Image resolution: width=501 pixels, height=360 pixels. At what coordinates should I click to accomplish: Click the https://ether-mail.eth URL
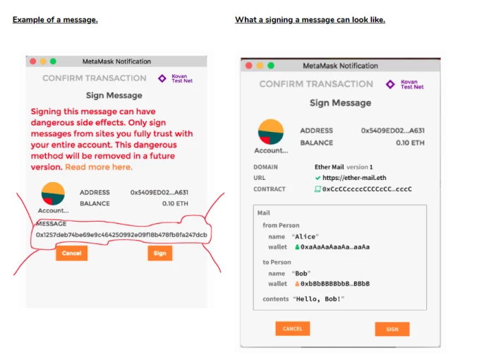pos(354,178)
